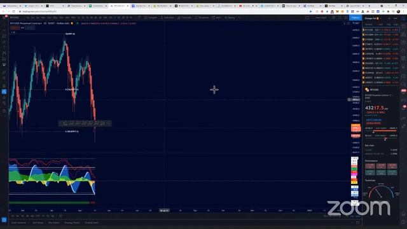
Task: Open the Stock Screener tab
Action: (x=18, y=223)
